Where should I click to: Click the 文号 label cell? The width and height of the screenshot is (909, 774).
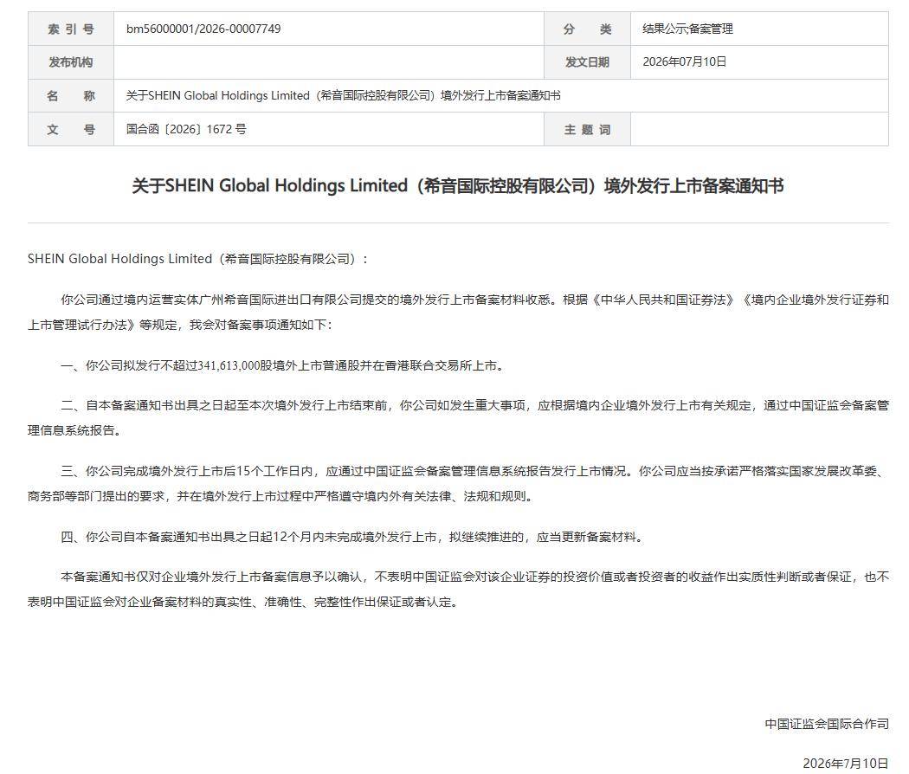[71, 129]
